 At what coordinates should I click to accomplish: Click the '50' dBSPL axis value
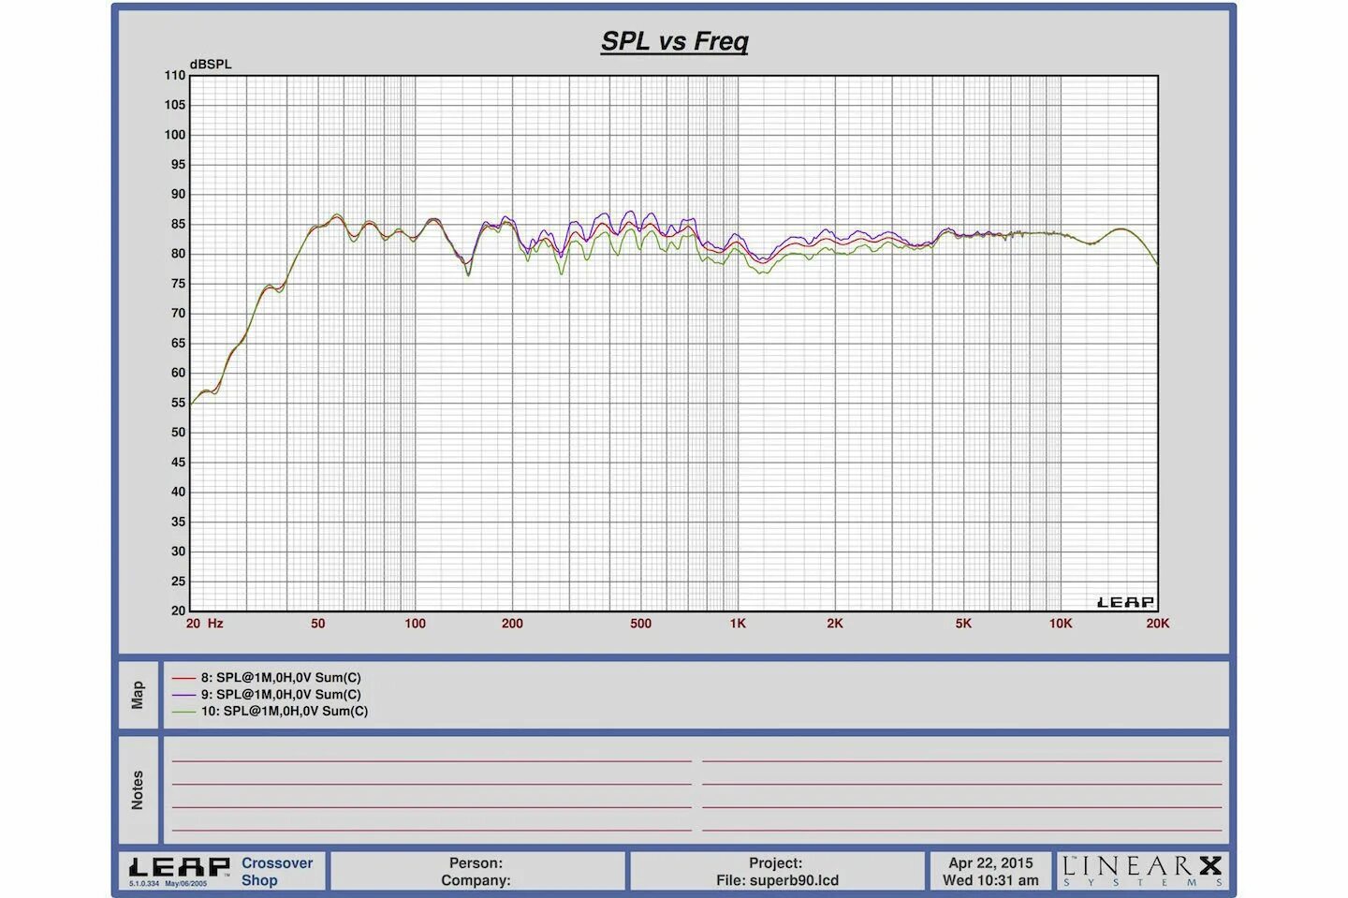pyautogui.click(x=178, y=433)
